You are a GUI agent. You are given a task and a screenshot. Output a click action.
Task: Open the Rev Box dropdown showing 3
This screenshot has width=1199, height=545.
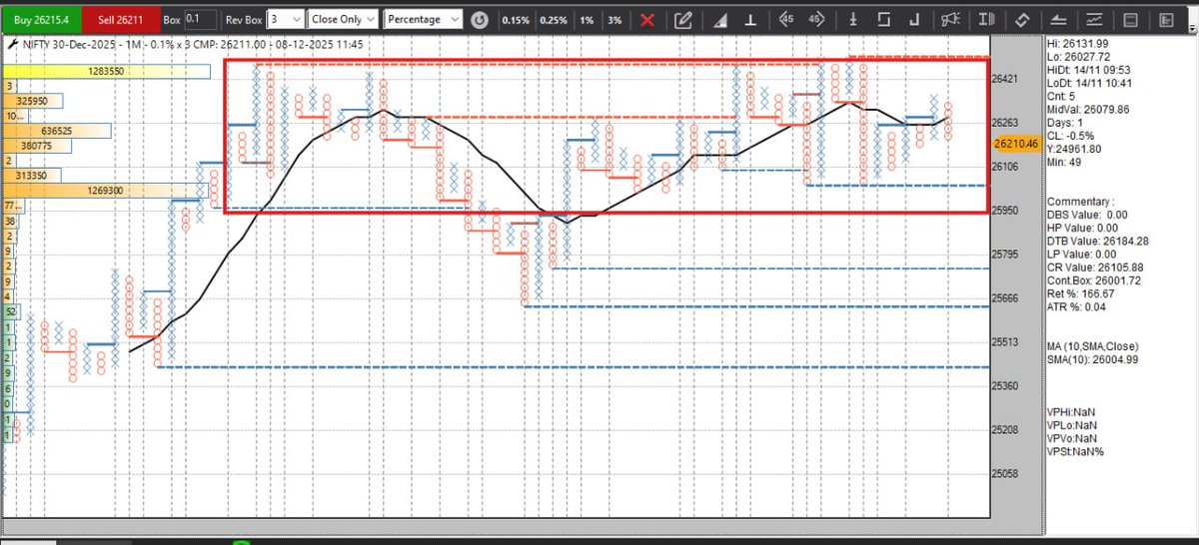pyautogui.click(x=286, y=19)
